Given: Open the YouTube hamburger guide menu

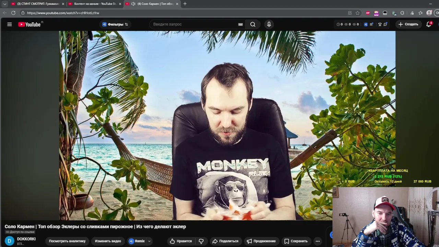Looking at the screenshot, I should 10,24.
